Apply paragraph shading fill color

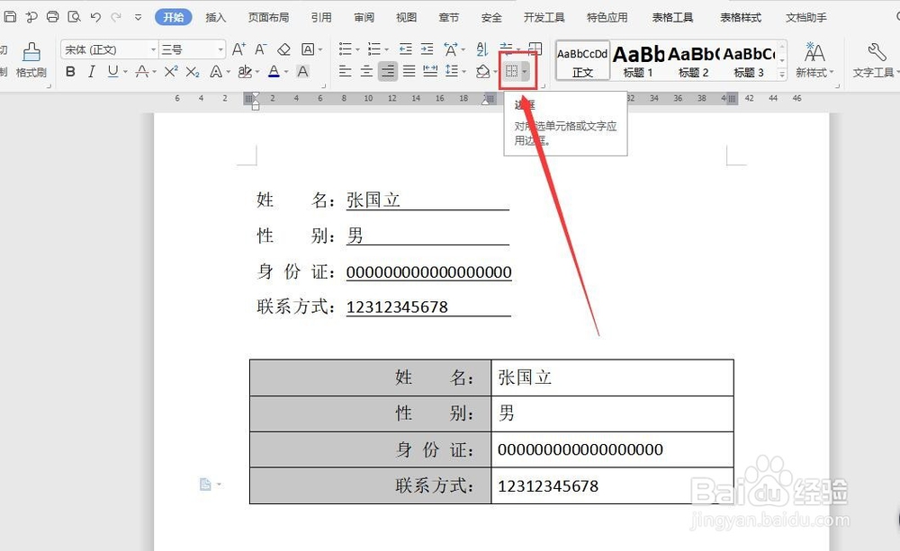482,72
